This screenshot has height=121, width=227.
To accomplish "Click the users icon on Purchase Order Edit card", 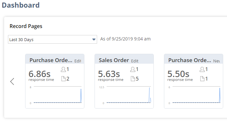I will point(63,69).
